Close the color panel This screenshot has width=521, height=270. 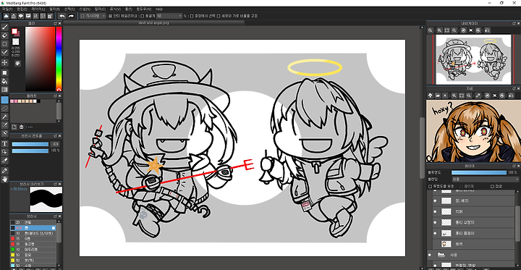point(60,24)
